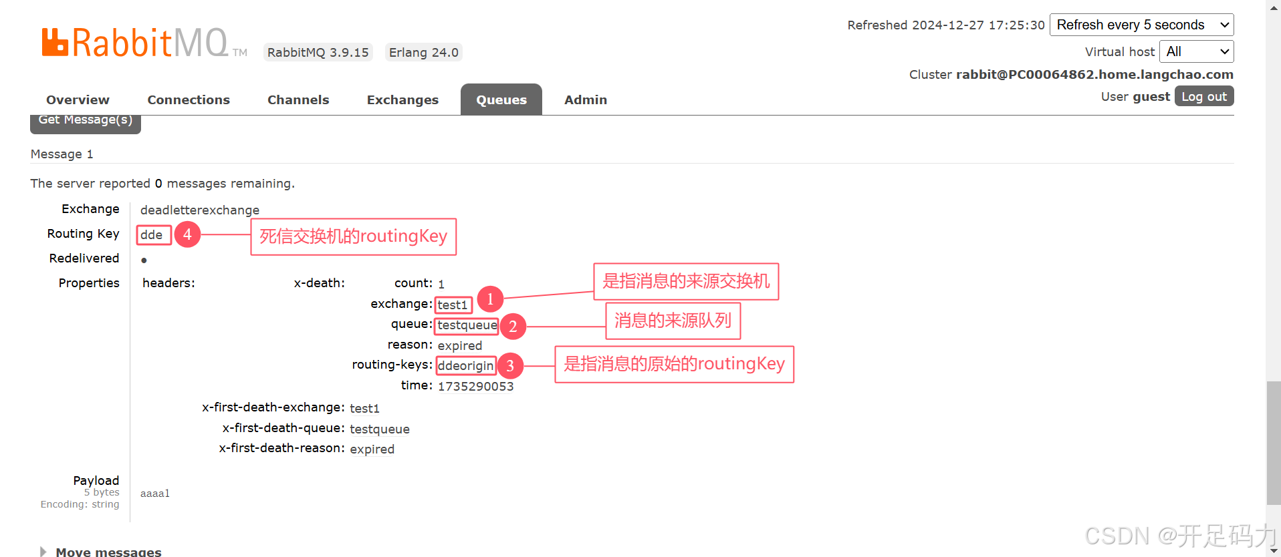1281x557 pixels.
Task: Click the x-death reason value expired
Action: (460, 345)
